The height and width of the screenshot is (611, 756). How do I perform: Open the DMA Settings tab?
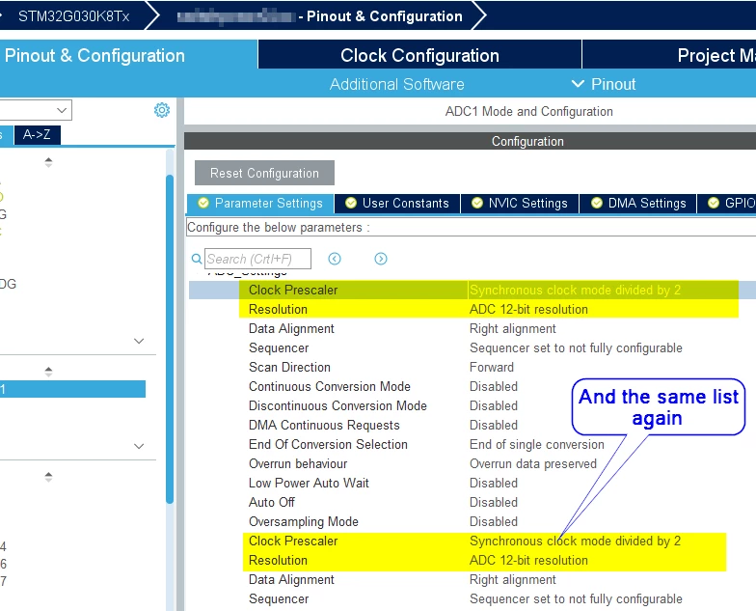click(638, 203)
